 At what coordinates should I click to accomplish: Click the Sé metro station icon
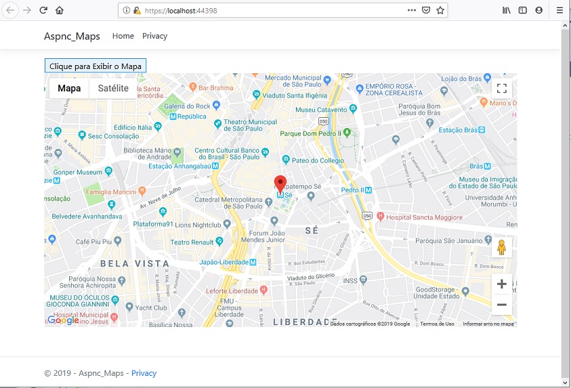pos(280,195)
